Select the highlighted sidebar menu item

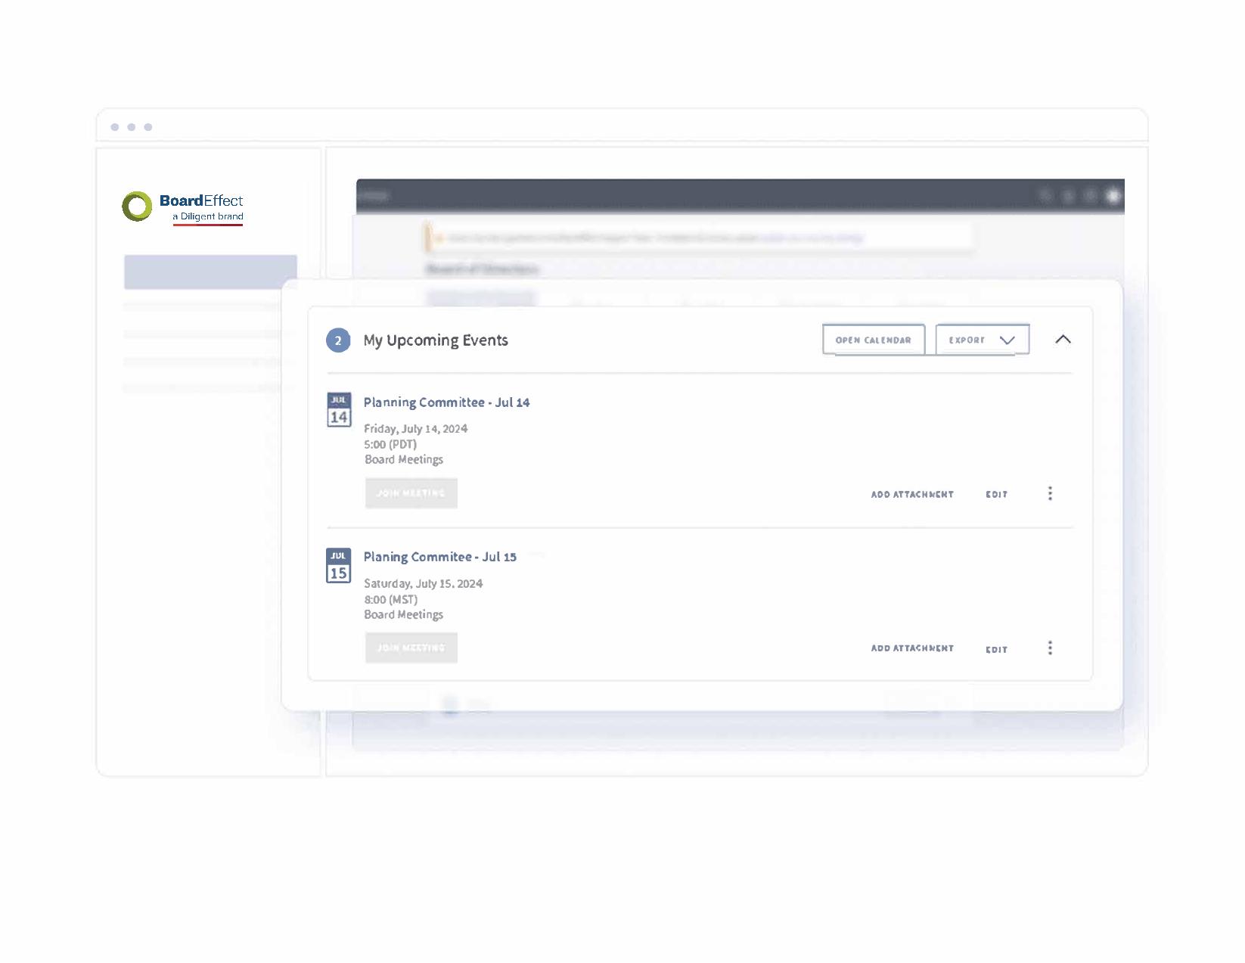coord(210,272)
